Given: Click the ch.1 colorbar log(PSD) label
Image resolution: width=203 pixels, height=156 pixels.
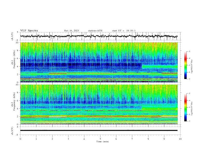Looking at the screenshot, I should [192, 67].
